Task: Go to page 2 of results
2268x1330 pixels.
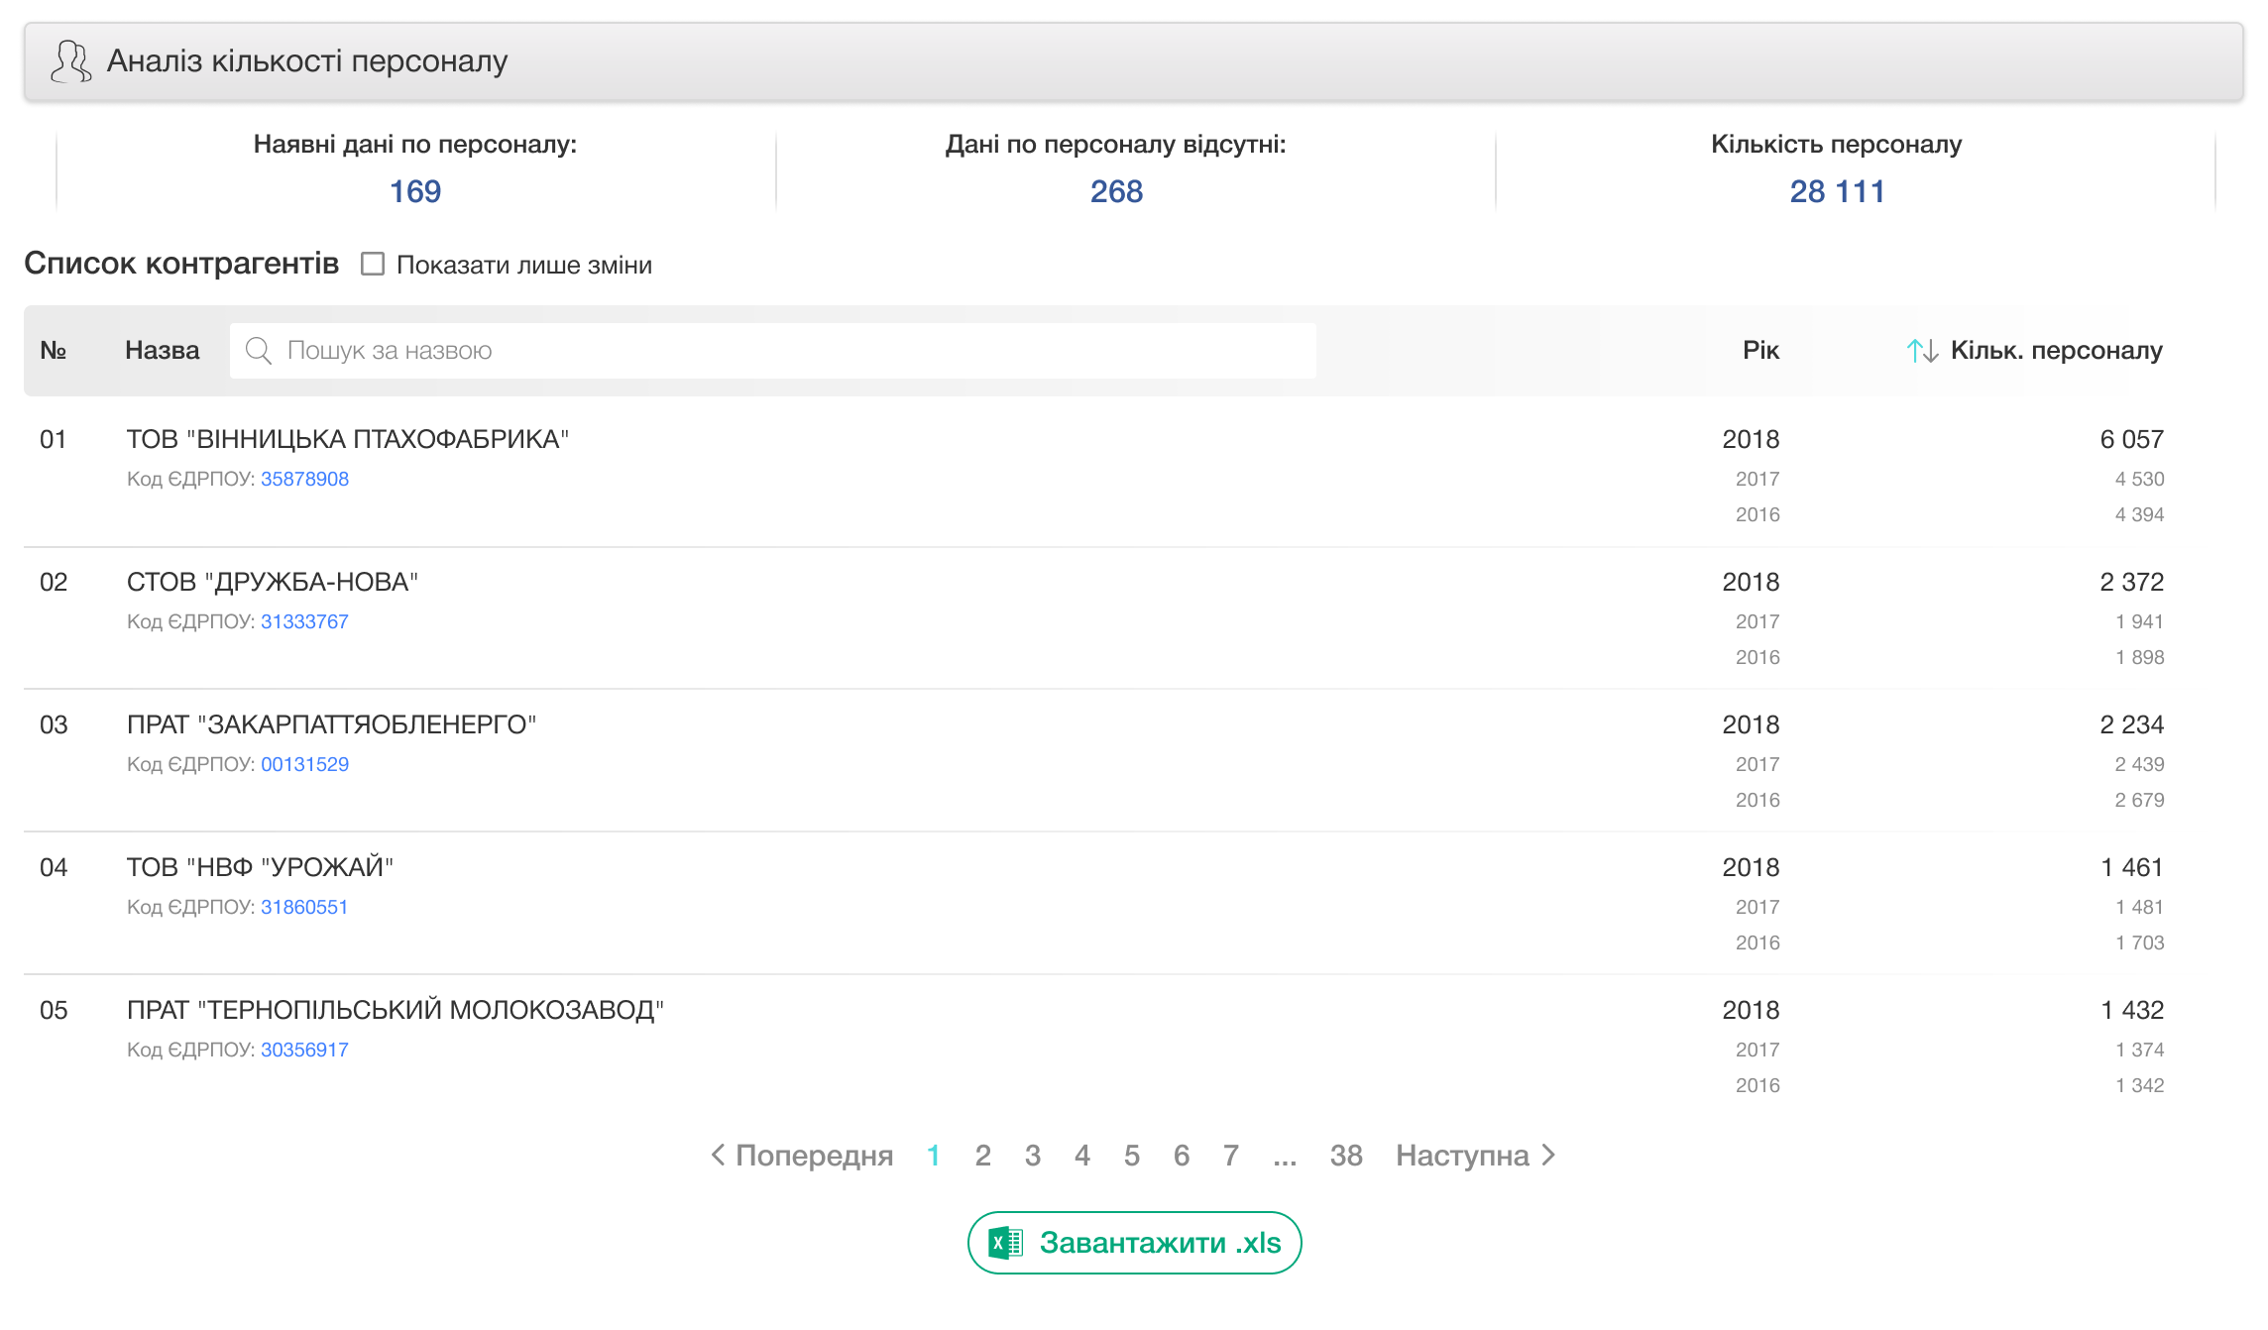Action: tap(982, 1156)
